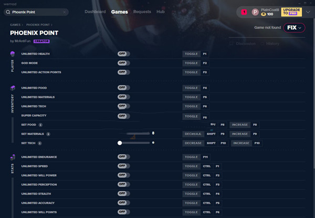Click the PlainCoat8 profile avatar

(255, 12)
